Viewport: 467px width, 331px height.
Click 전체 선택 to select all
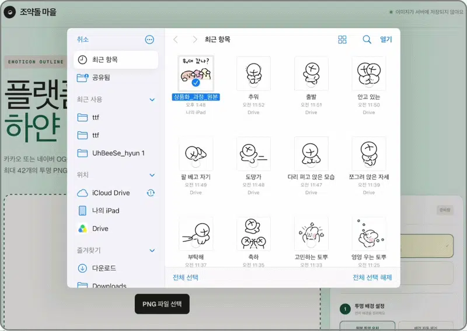point(185,278)
